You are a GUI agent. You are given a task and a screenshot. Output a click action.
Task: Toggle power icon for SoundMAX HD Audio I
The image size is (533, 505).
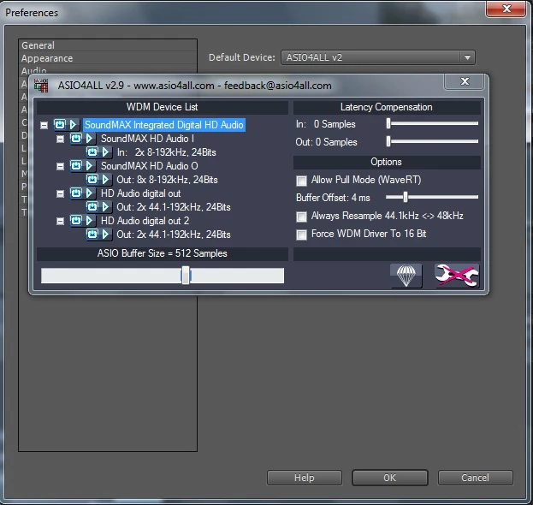[x=76, y=138]
